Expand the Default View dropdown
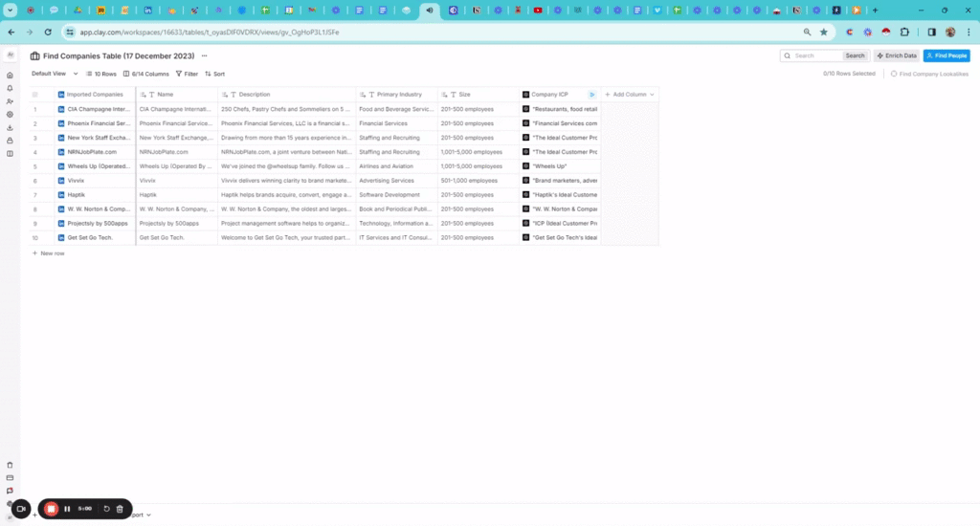Screen dimensions: 980x526 pyautogui.click(x=53, y=74)
